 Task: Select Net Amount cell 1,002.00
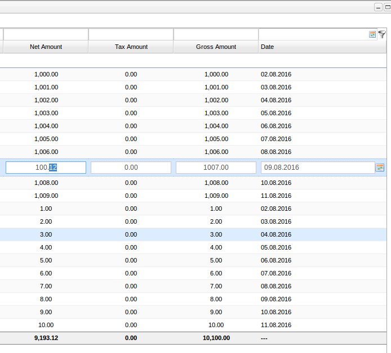(x=46, y=100)
